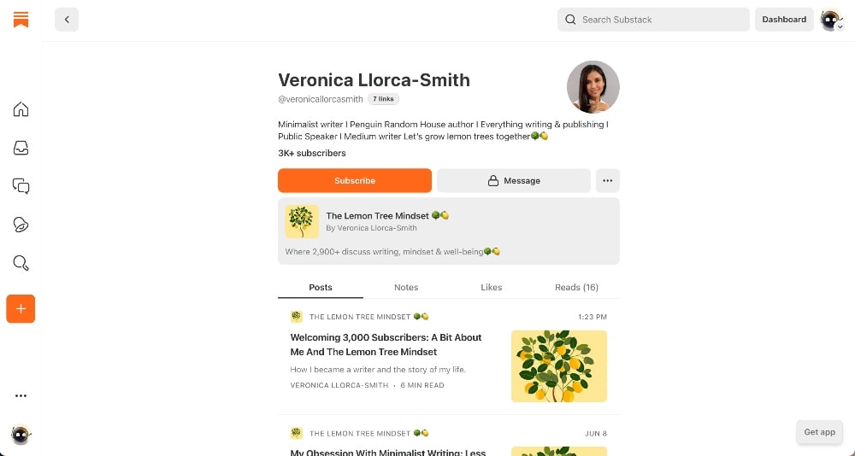Expand the profile more options menu
The image size is (855, 456).
pos(608,181)
